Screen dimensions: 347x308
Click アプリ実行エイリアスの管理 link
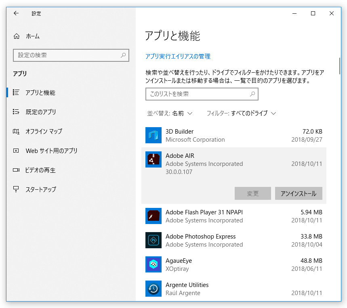pyautogui.click(x=178, y=57)
